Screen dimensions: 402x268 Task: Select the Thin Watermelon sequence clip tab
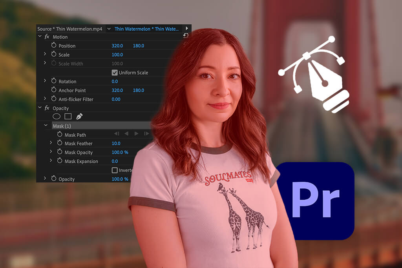(147, 29)
